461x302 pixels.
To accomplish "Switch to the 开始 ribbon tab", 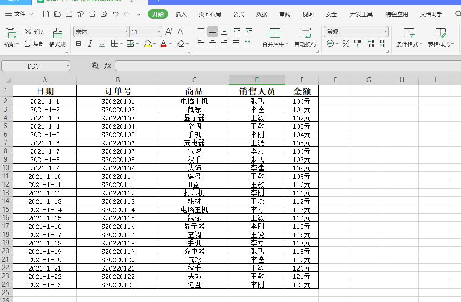I will tap(158, 14).
